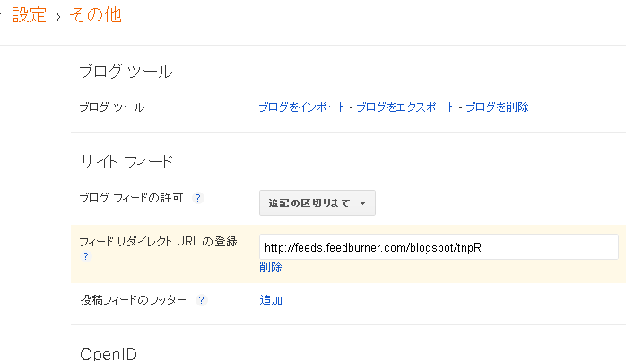Click the ブログをエクスポート link
The width and height of the screenshot is (626, 361).
[405, 107]
